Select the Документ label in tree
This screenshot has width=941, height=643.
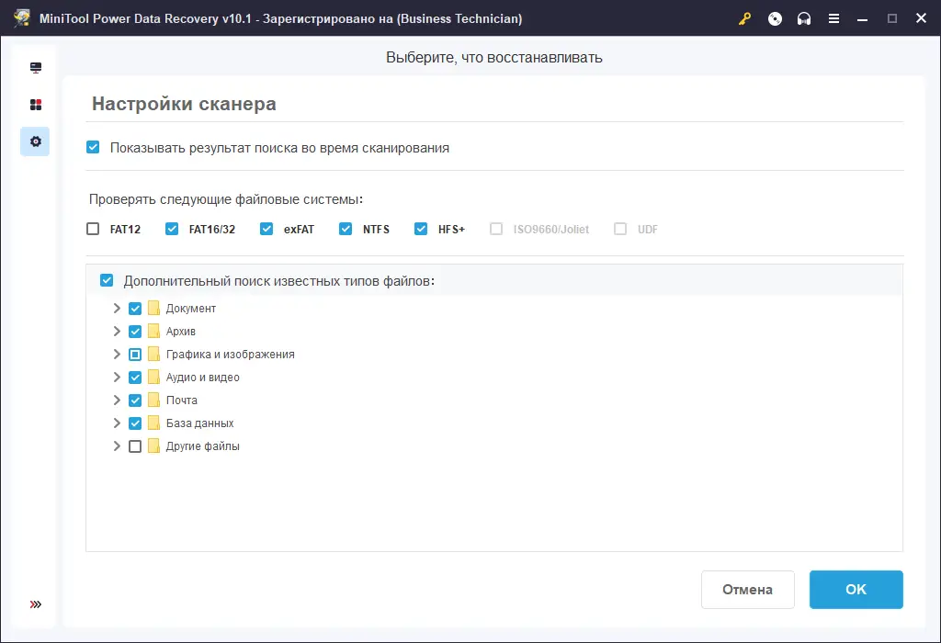click(191, 309)
